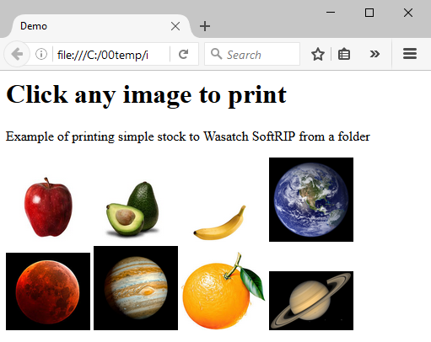
Task: Close the Demo tab
Action: [x=175, y=26]
